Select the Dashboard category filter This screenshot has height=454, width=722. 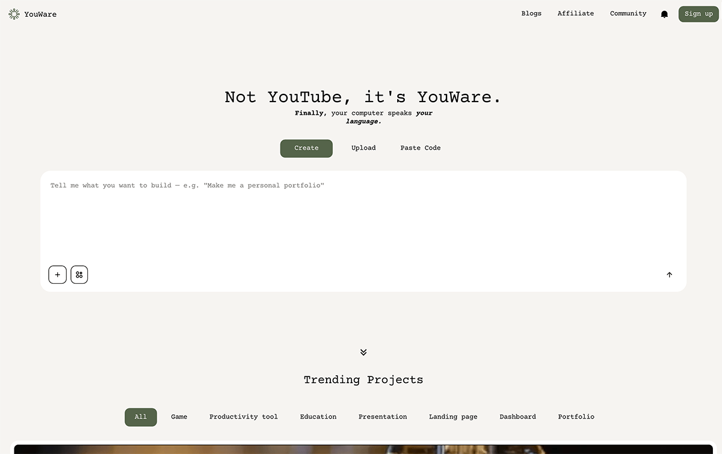click(517, 417)
